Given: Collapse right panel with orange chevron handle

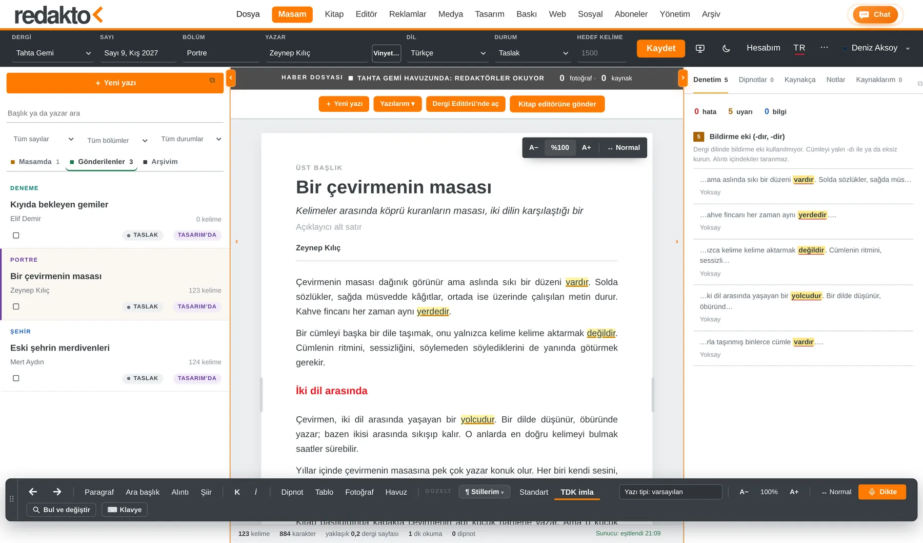Looking at the screenshot, I should coord(683,77).
